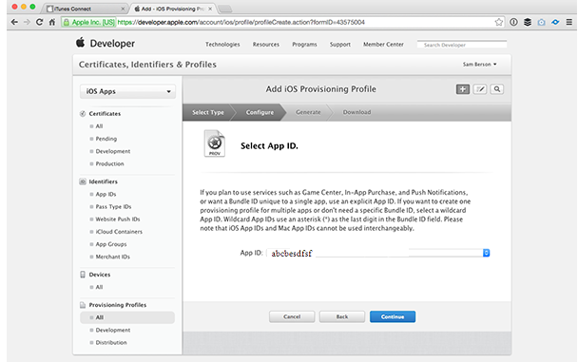The image size is (578, 362).
Task: Click the Generate step
Action: click(308, 112)
